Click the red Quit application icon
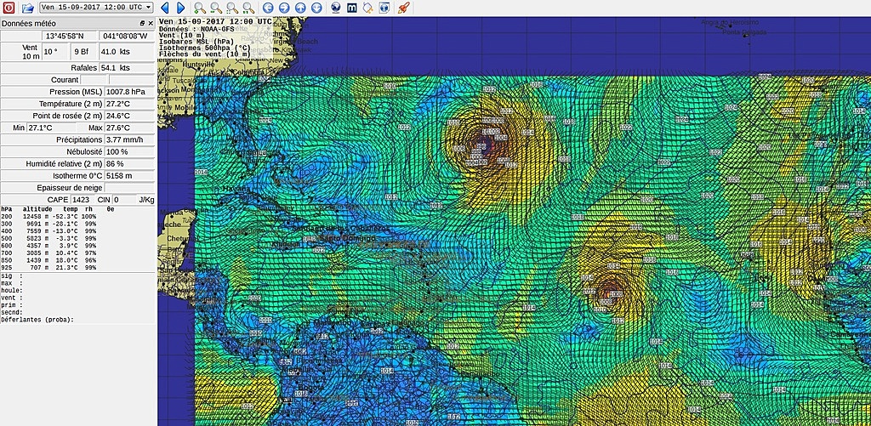The height and width of the screenshot is (426, 871). click(9, 8)
